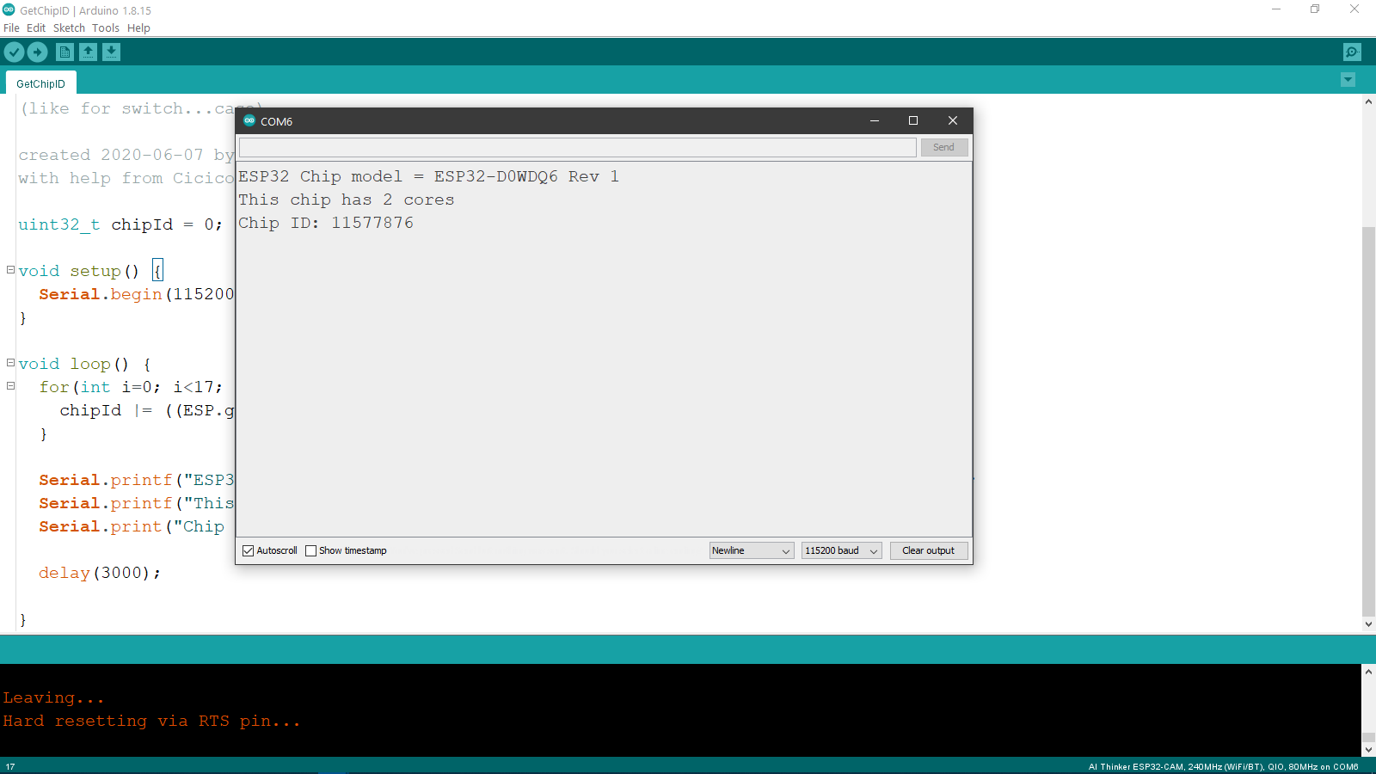Collapse the void setup() code fold
This screenshot has width=1376, height=774.
click(x=10, y=270)
